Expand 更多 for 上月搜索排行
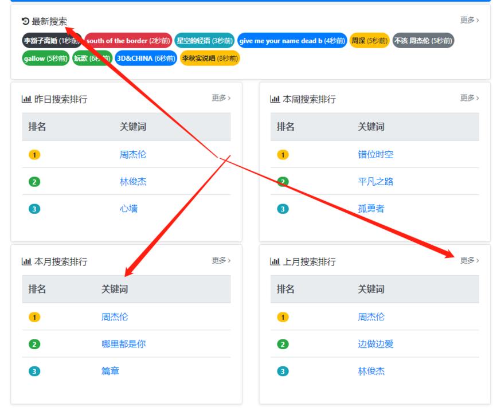 point(469,261)
